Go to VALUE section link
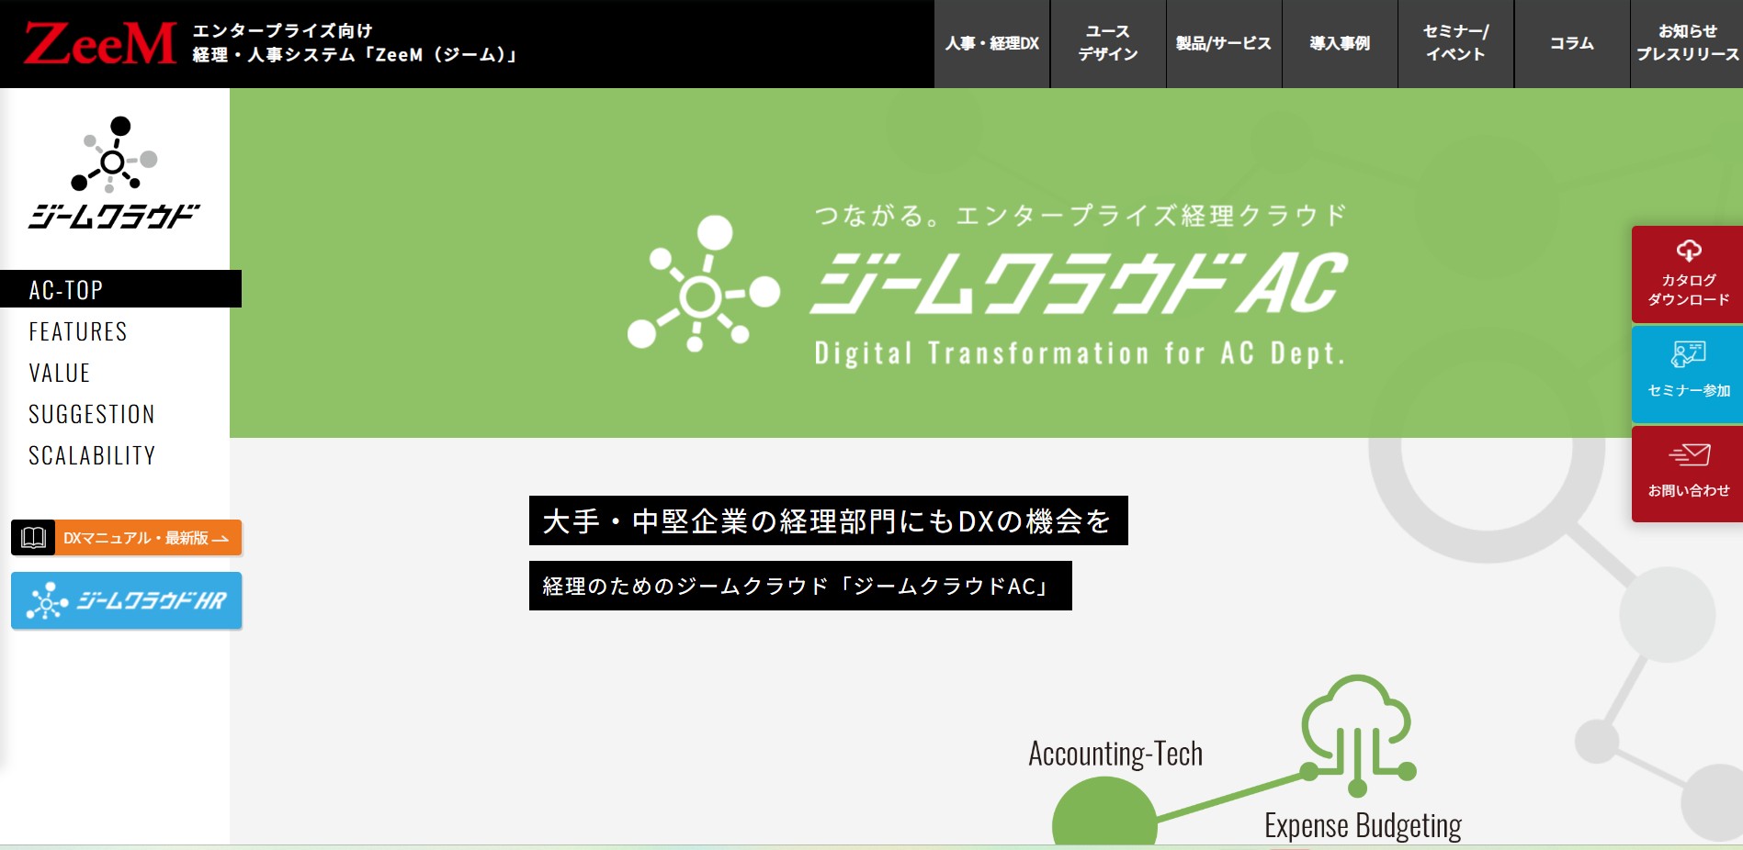Viewport: 1743px width, 850px height. 60,373
